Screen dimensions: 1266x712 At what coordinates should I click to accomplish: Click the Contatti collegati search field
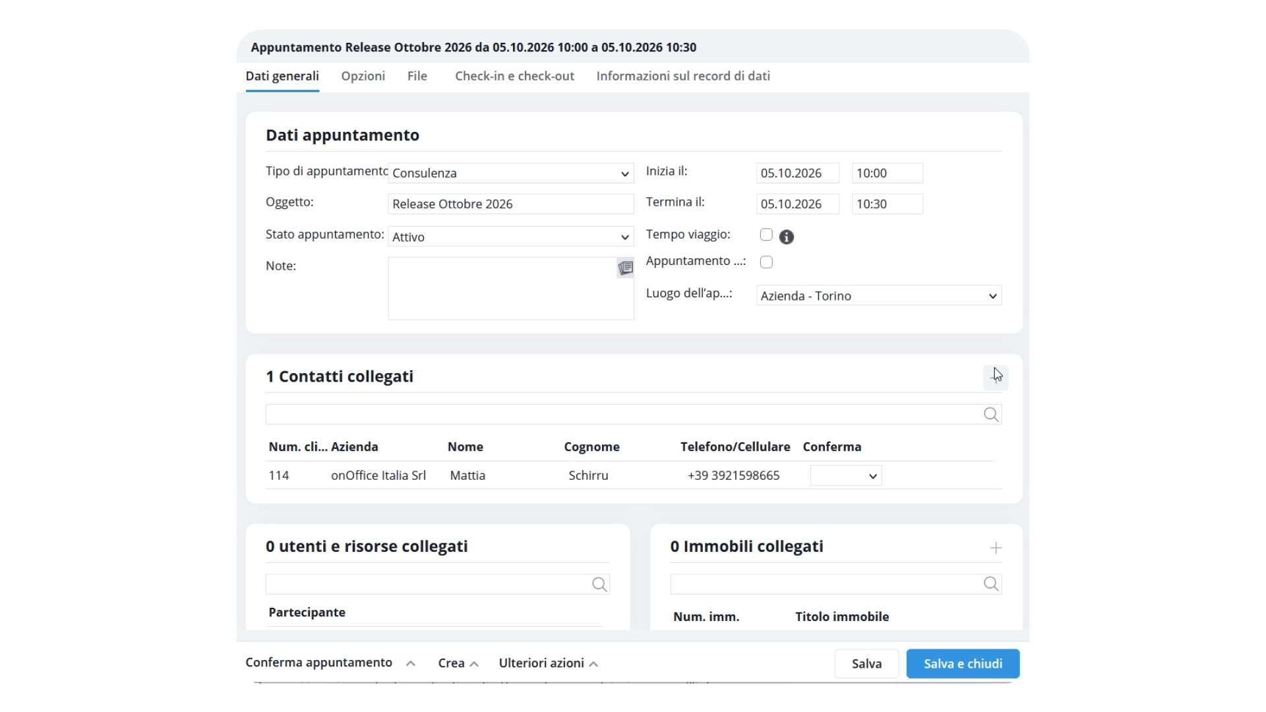(633, 414)
